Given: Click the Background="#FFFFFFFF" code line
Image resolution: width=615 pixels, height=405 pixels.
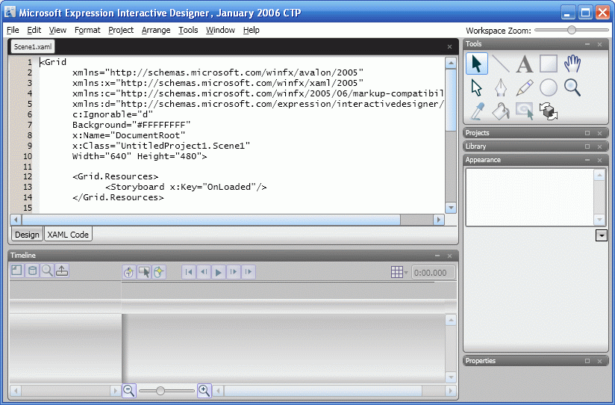Looking at the screenshot, I should [131, 125].
